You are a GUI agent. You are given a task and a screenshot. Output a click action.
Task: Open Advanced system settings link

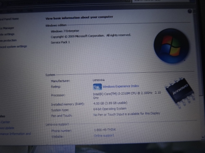point(13,47)
